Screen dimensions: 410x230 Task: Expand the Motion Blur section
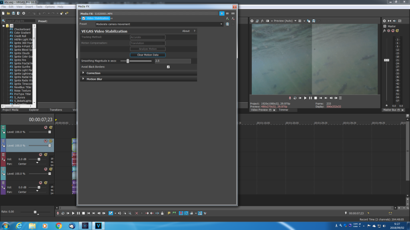click(x=83, y=79)
